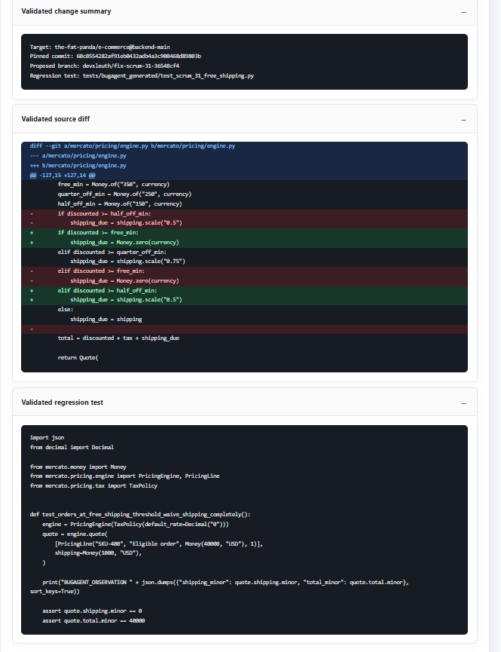Click the Proposed branch devsleuth line

point(105,66)
